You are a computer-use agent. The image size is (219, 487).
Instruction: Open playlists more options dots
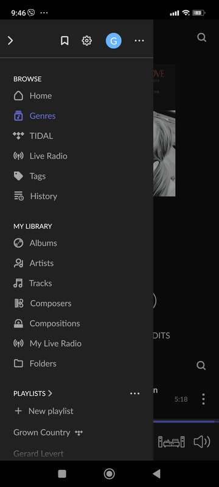135,393
